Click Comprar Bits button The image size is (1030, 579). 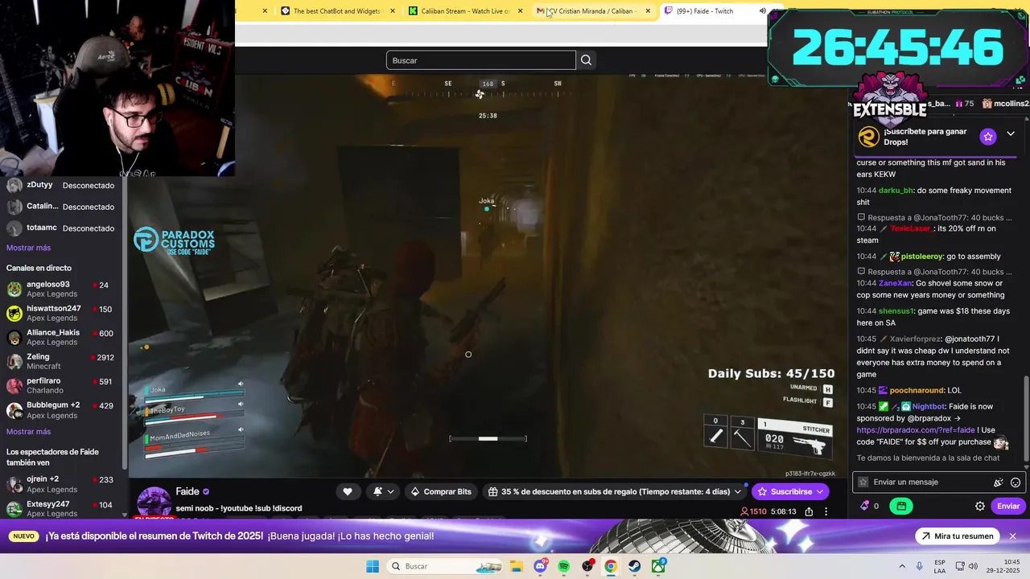[441, 491]
